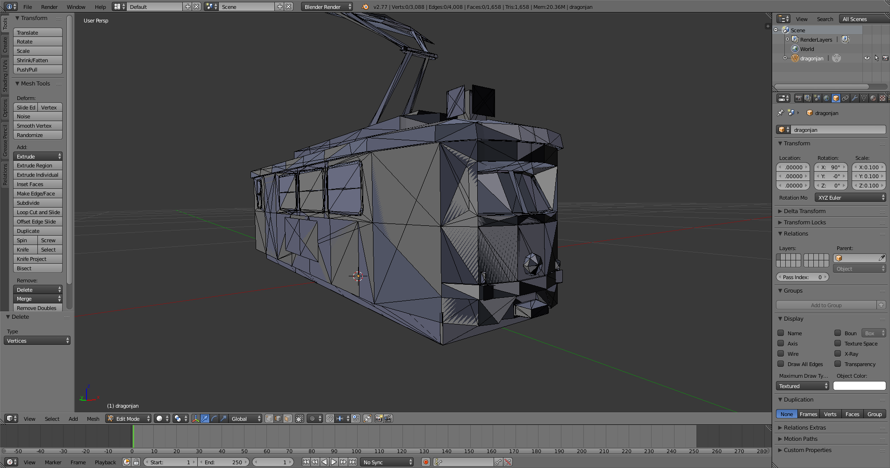Enable the Texture Space checkbox
This screenshot has width=890, height=468.
click(838, 343)
